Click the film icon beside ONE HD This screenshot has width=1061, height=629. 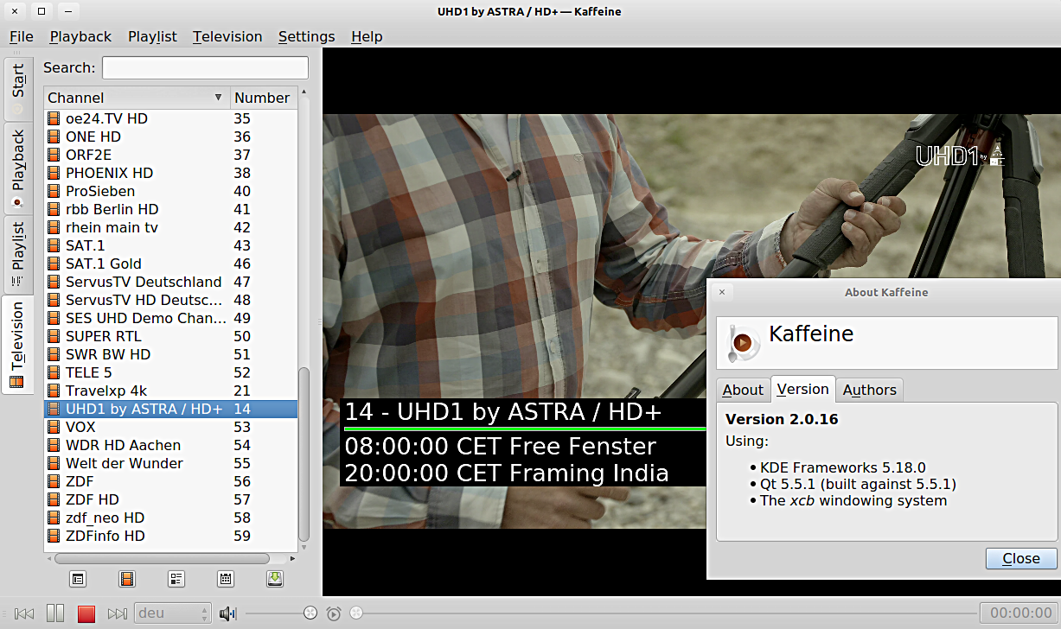pyautogui.click(x=54, y=137)
